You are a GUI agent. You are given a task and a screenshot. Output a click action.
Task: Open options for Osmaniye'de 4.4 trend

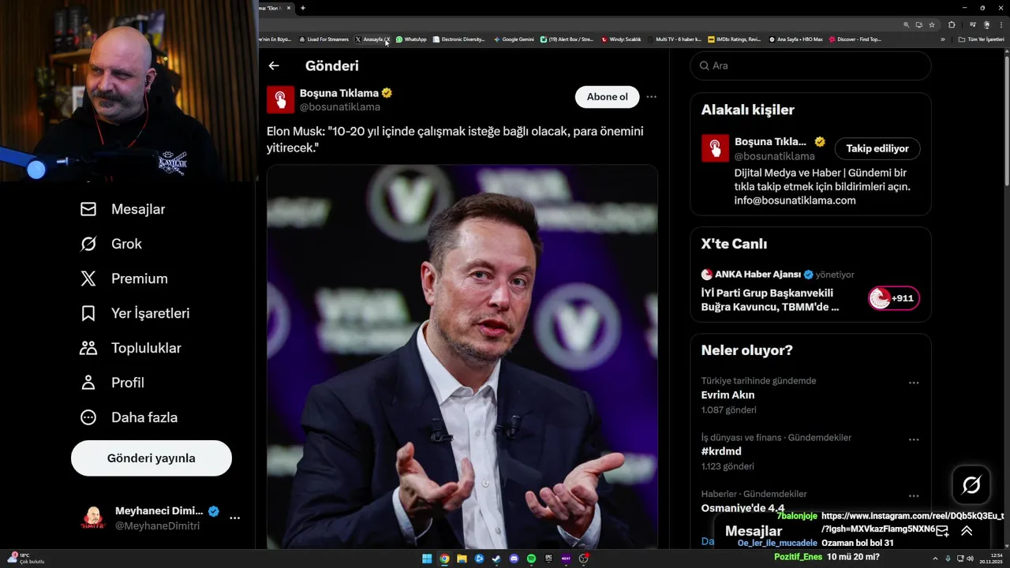point(914,496)
